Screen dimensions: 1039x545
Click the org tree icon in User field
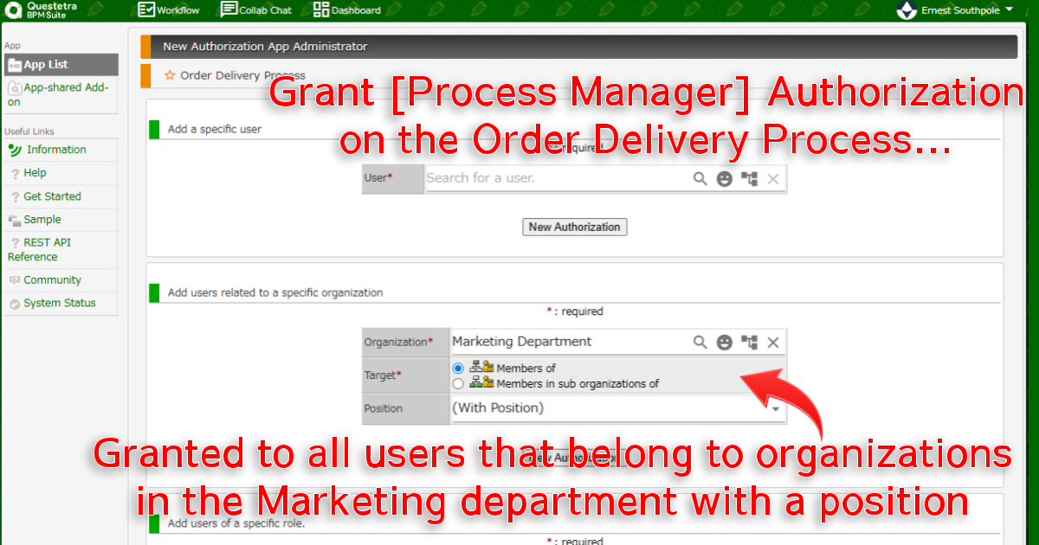(x=749, y=178)
